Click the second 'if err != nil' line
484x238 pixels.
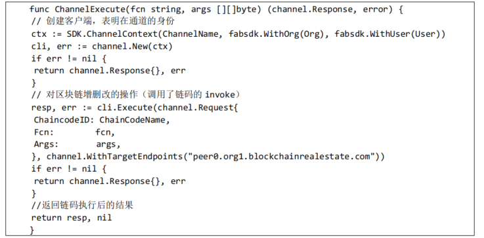click(x=69, y=169)
